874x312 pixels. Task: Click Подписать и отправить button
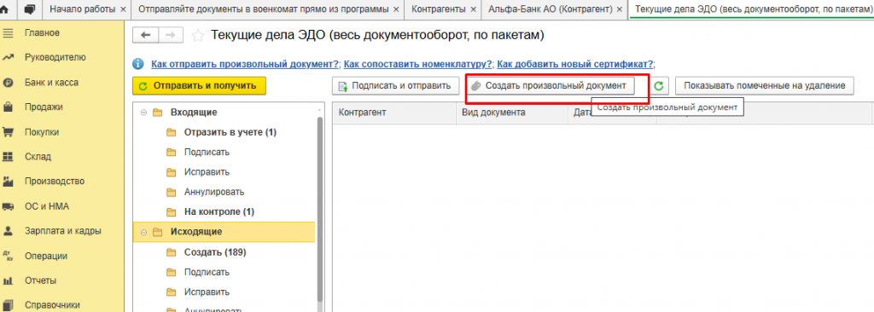[x=395, y=86]
